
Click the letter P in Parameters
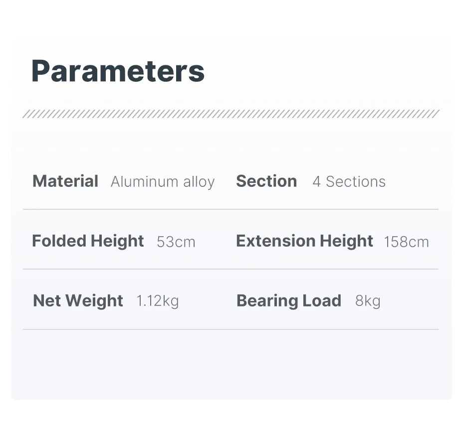[42, 71]
